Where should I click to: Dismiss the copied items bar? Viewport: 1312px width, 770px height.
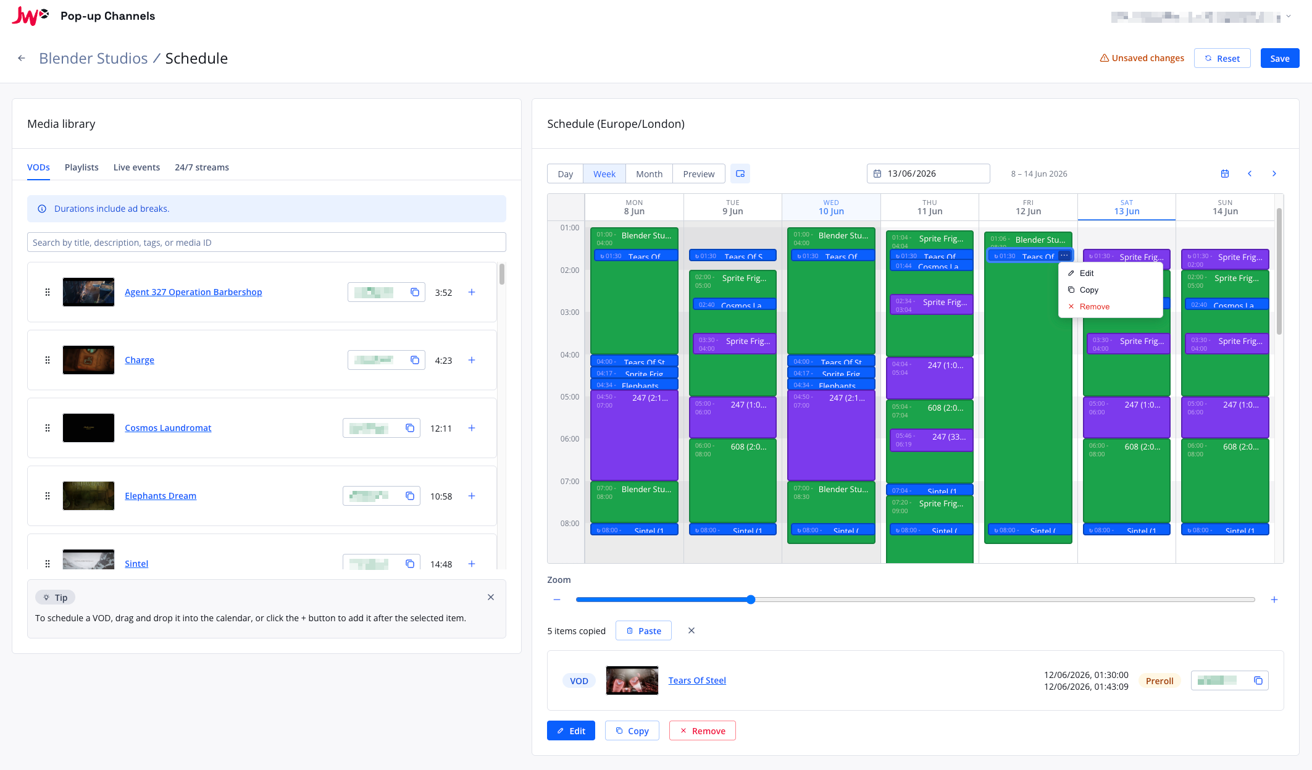click(x=692, y=630)
